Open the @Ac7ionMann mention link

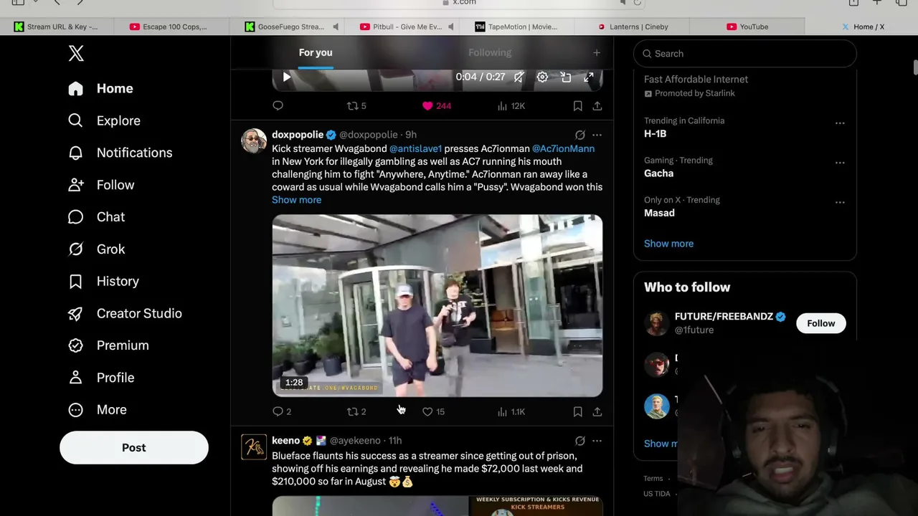pyautogui.click(x=563, y=149)
